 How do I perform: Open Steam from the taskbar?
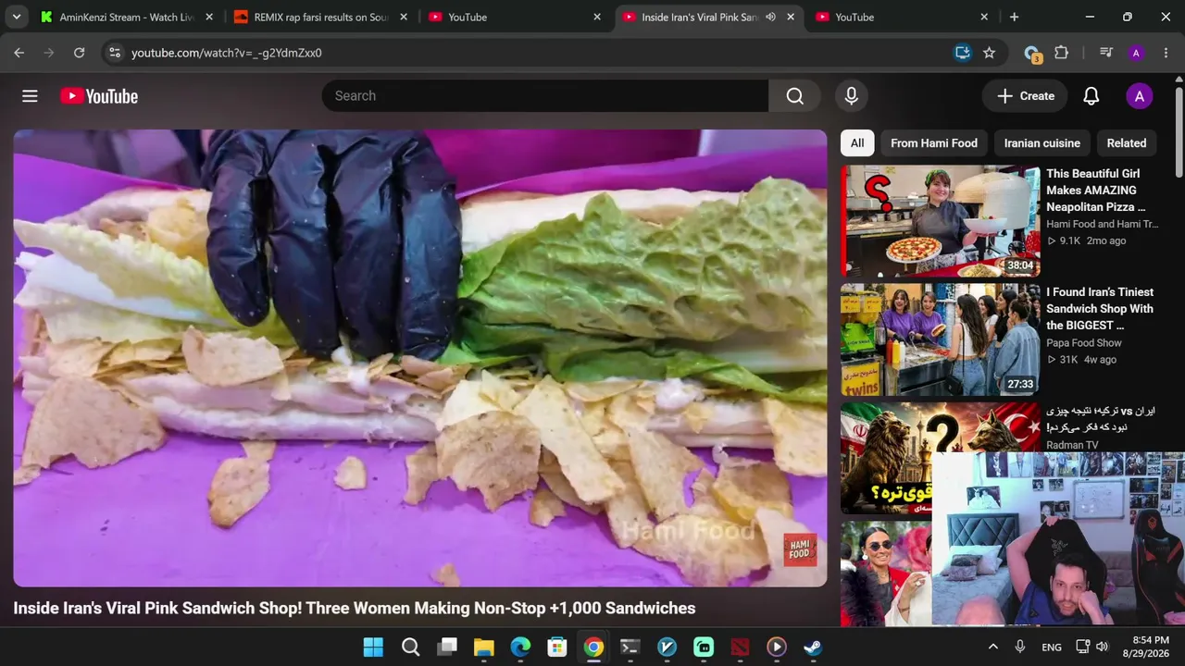tap(813, 647)
